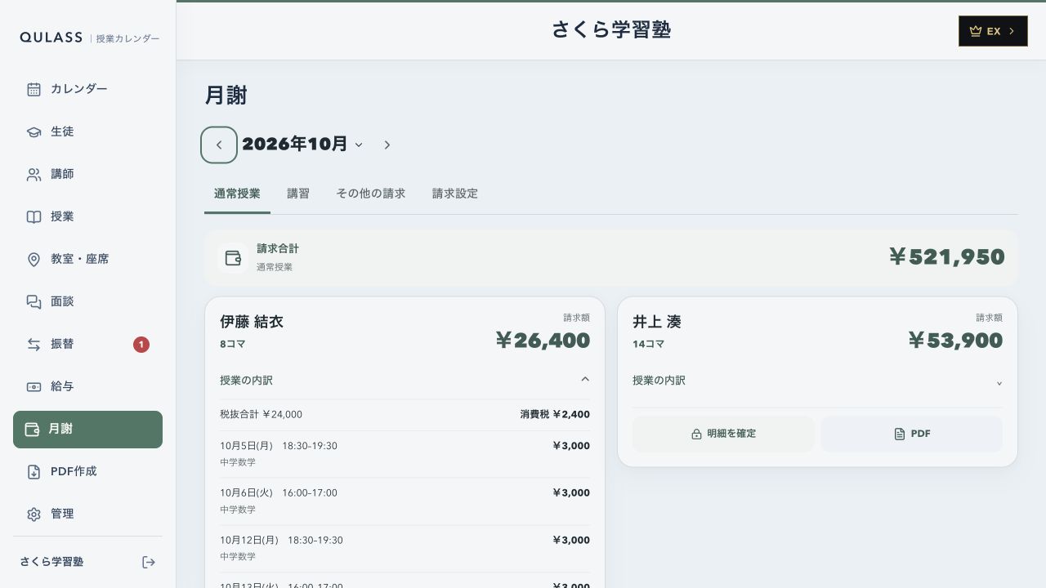Open the 面談 chat bubbles icon

pos(34,301)
